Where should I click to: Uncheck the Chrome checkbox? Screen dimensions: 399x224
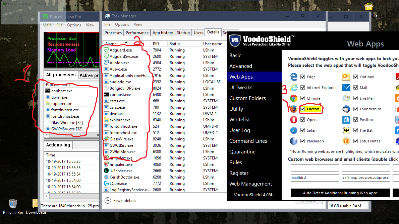(302, 98)
